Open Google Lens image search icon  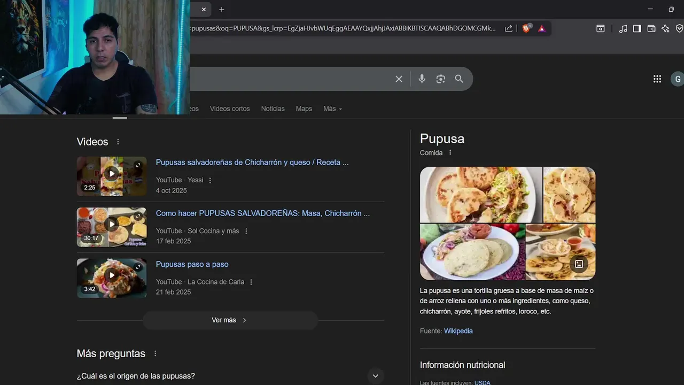pyautogui.click(x=440, y=79)
